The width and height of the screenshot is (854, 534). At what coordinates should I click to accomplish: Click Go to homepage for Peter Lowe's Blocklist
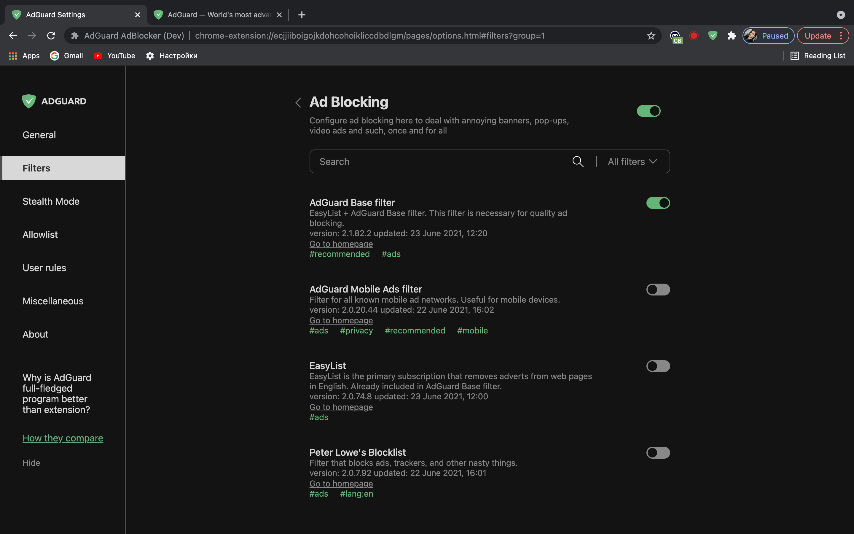341,484
